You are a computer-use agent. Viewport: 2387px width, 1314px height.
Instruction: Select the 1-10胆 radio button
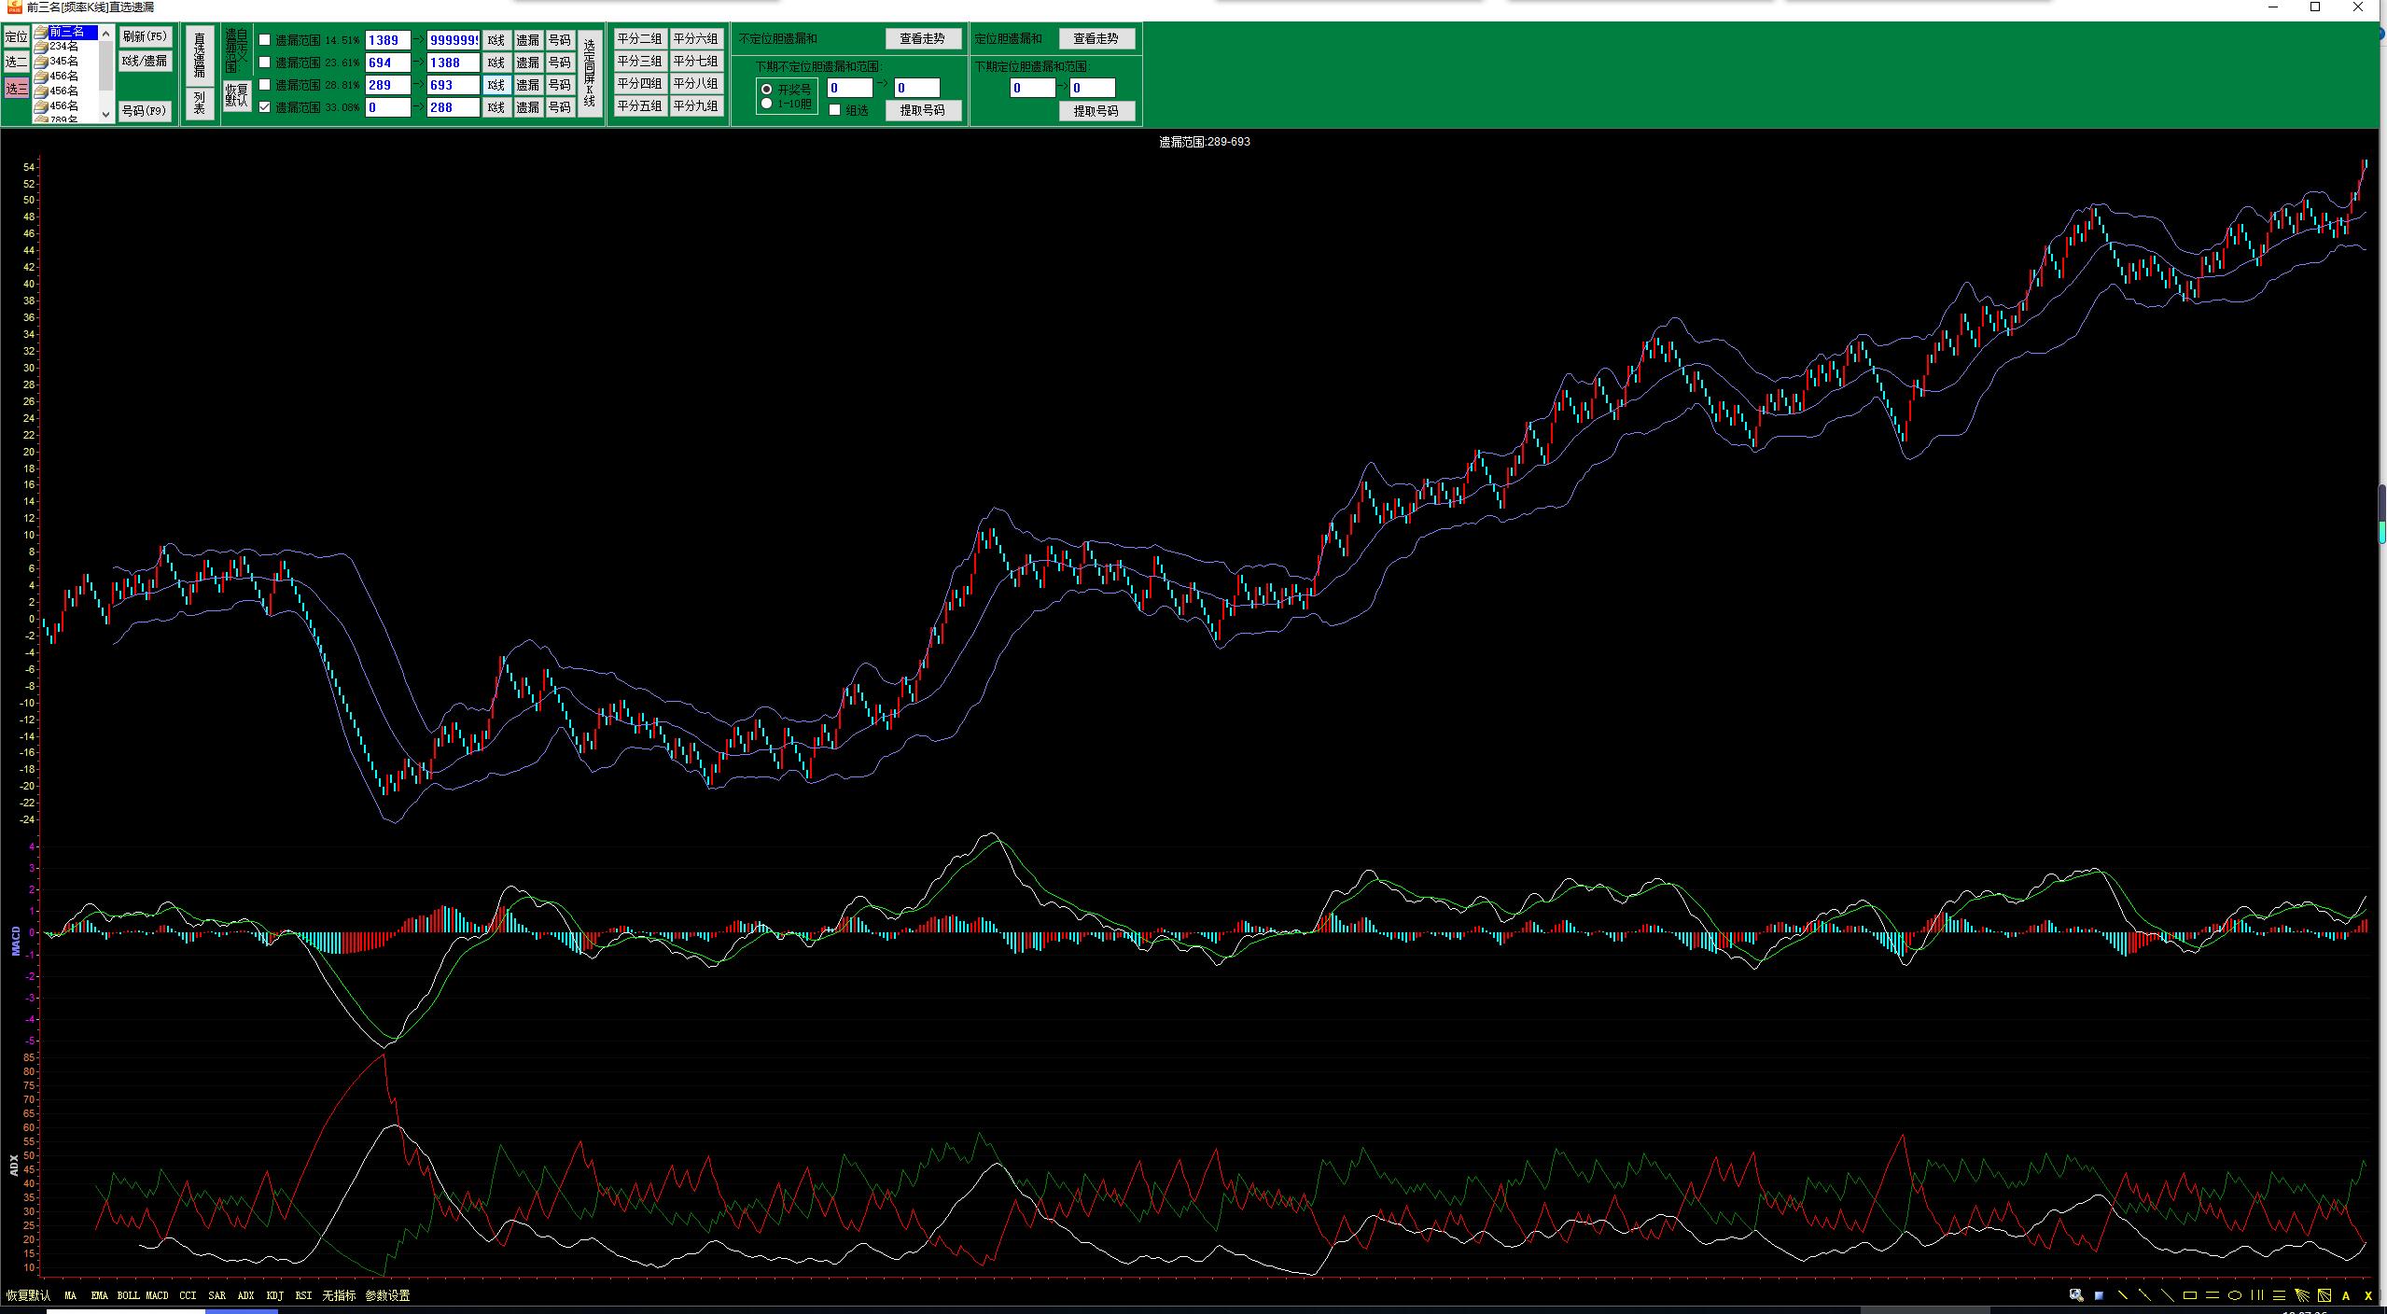pos(767,103)
